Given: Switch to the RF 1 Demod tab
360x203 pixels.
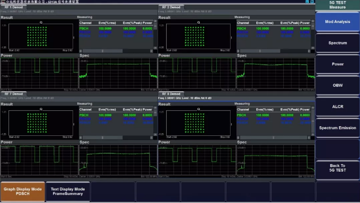Looking at the screenshot, I should click(x=13, y=7).
